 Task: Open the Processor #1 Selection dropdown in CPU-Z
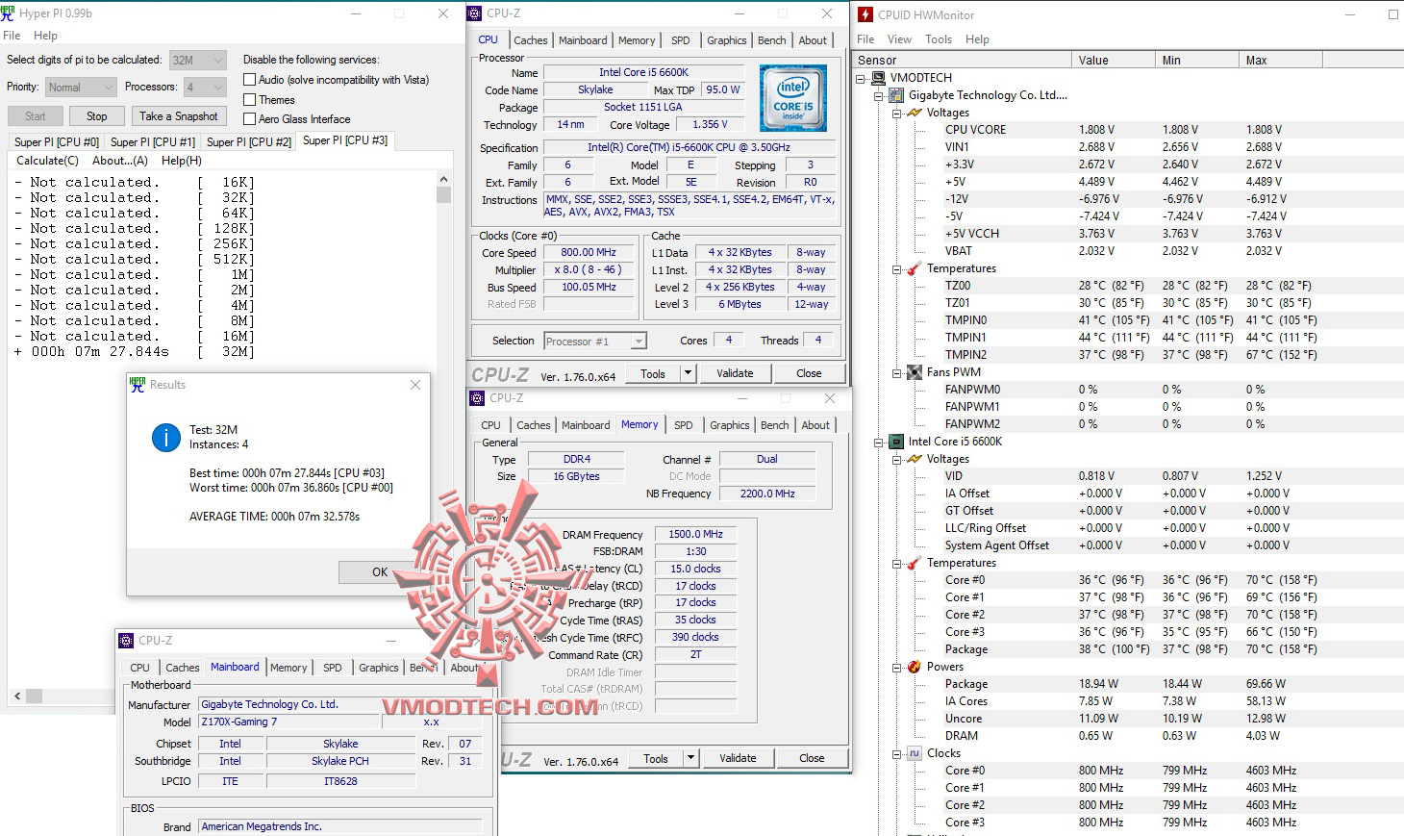[595, 342]
